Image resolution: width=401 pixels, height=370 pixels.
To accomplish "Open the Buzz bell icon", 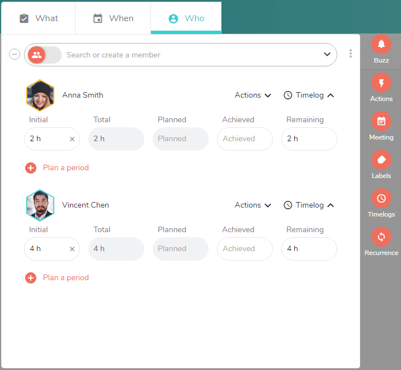I will point(381,44).
